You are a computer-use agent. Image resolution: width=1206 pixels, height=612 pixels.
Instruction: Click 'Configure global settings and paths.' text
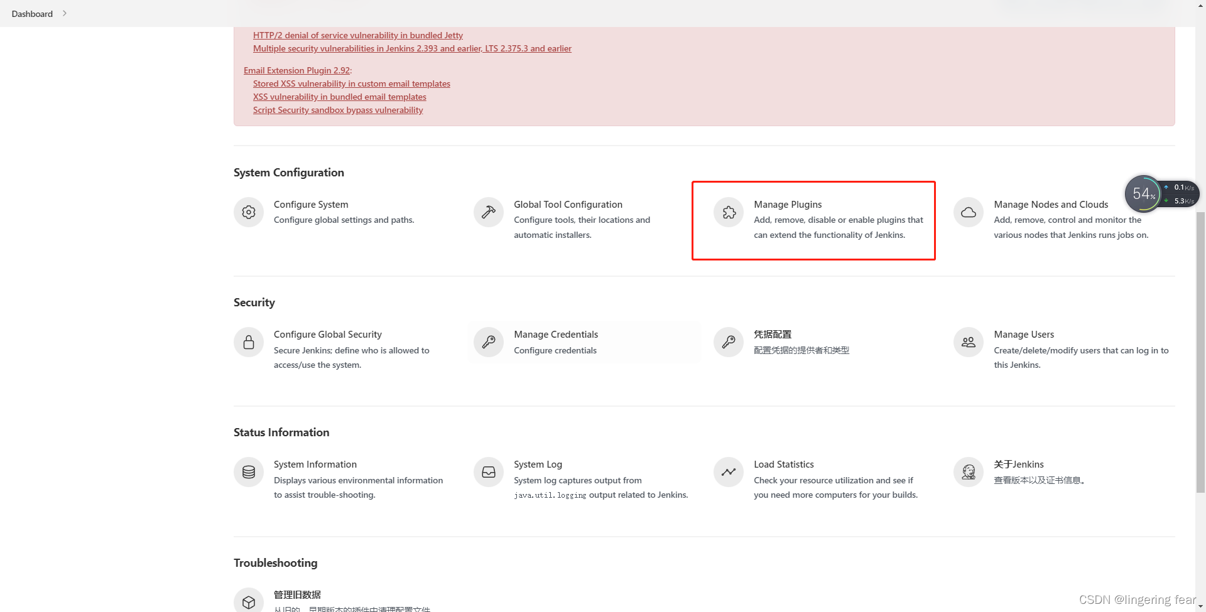(344, 220)
